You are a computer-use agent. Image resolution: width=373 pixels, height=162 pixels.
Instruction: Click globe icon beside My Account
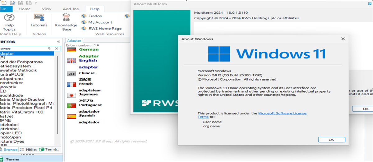(84, 22)
